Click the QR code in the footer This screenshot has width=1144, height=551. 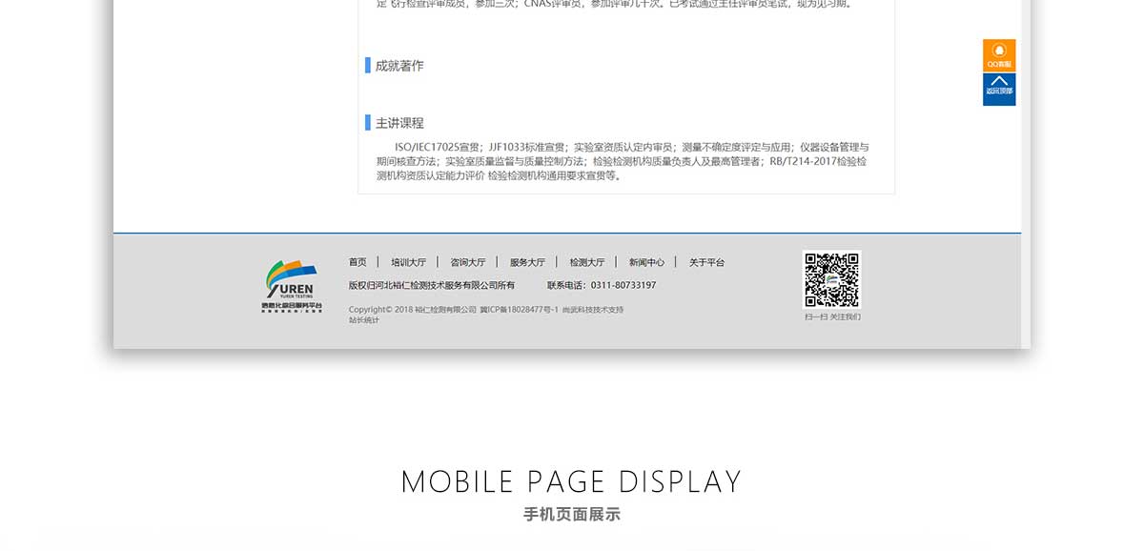831,279
